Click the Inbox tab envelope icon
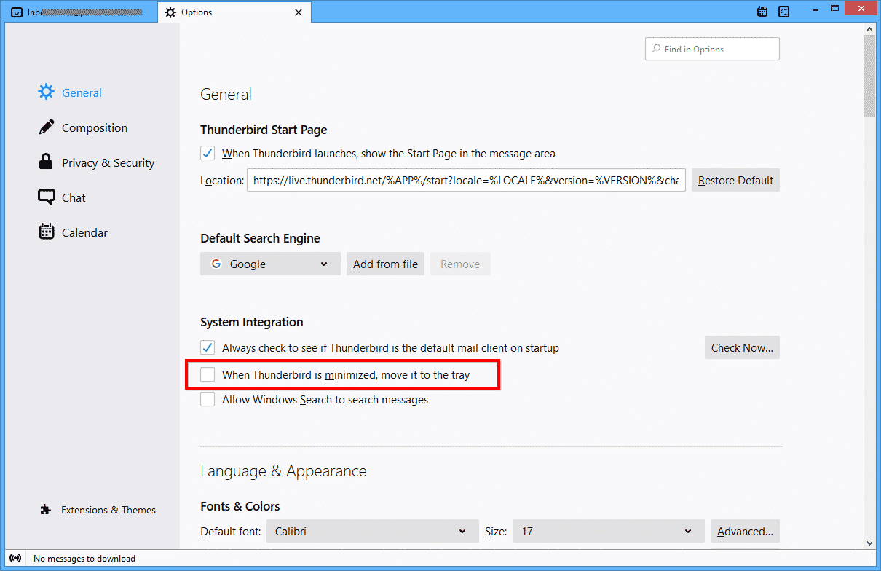881x571 pixels. (16, 12)
